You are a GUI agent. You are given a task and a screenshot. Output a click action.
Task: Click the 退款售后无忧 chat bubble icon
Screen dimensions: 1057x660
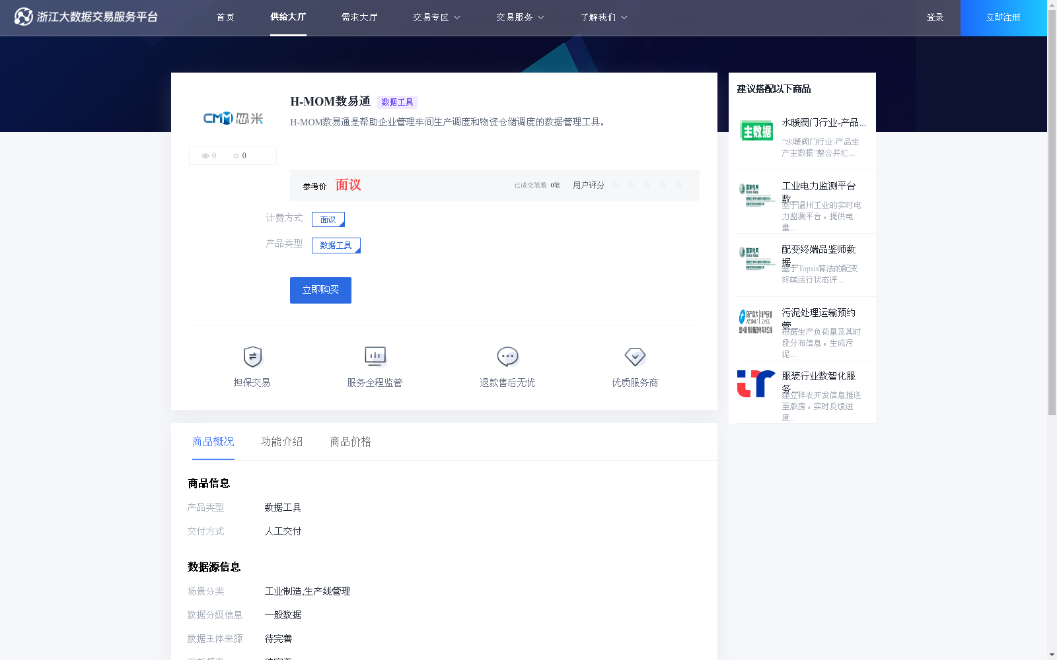point(507,356)
